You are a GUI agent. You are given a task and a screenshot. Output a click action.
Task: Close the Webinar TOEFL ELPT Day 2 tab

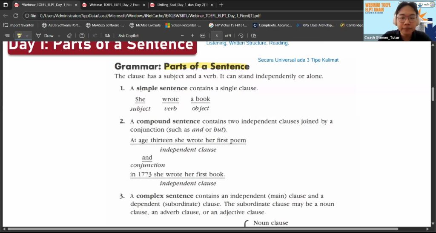point(144,5)
